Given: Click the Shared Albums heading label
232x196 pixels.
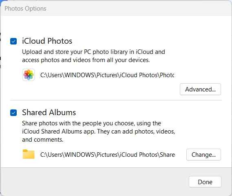Looking at the screenshot, I should (49, 112).
